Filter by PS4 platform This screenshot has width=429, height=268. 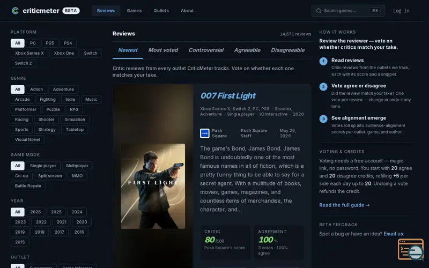(68, 43)
